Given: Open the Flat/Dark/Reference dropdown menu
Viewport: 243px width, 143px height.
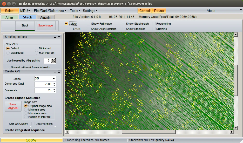Looking at the screenshot, I should (x=50, y=11).
